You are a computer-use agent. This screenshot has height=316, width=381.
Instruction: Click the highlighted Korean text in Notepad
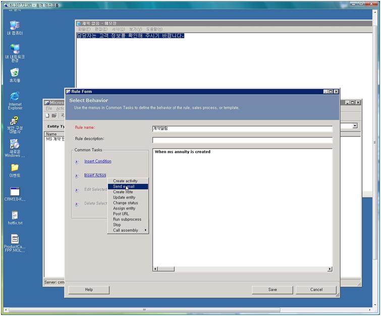pos(131,36)
